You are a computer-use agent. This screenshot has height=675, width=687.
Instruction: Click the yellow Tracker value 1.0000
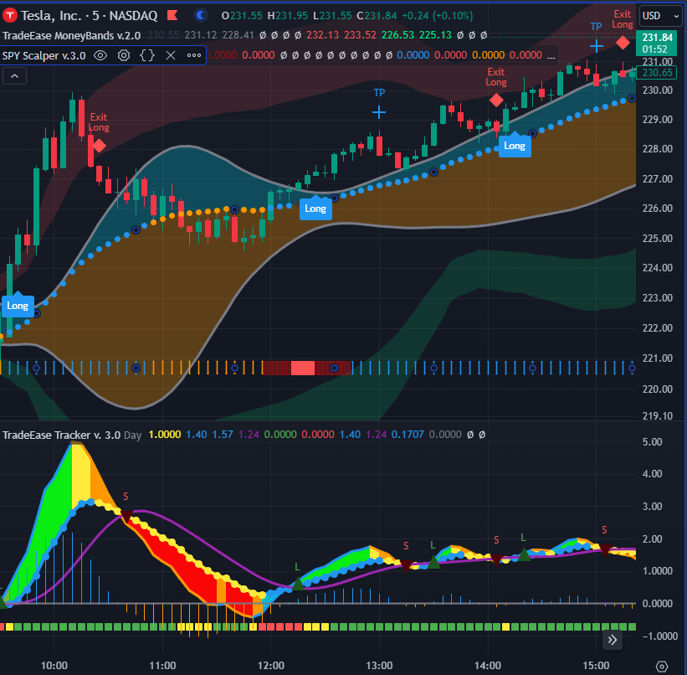pos(165,435)
